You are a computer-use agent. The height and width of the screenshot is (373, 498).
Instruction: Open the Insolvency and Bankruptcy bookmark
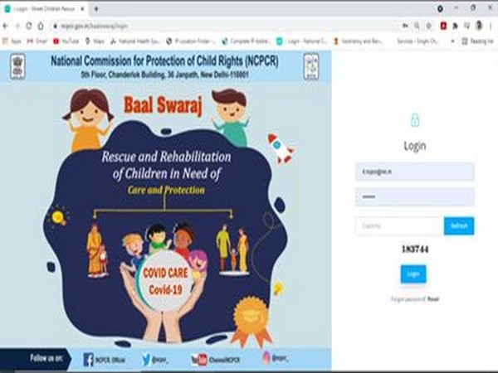358,41
